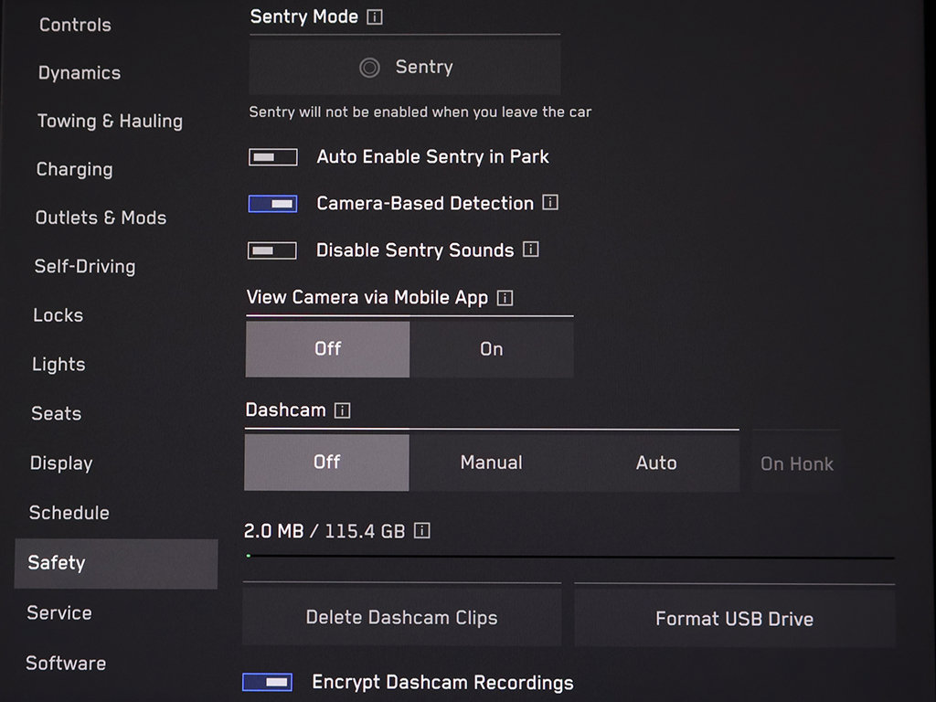
Task: Select the Lights menu
Action: (58, 364)
